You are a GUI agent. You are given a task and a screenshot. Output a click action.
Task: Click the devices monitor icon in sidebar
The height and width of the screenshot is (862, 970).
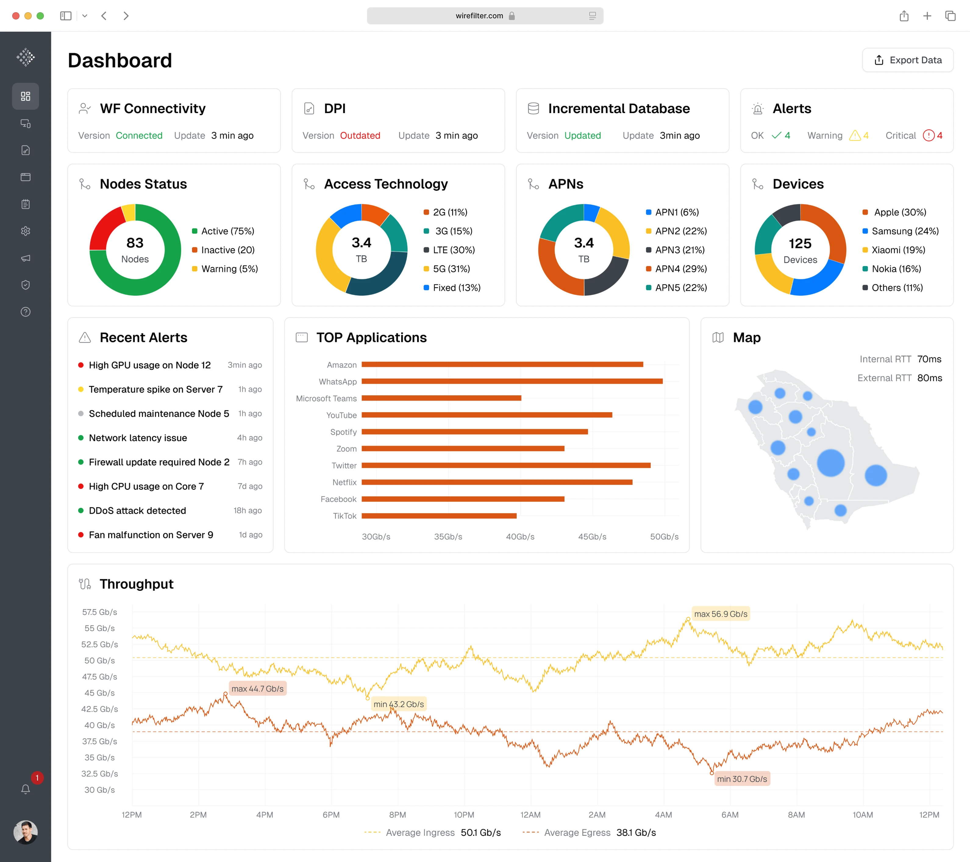pos(26,123)
